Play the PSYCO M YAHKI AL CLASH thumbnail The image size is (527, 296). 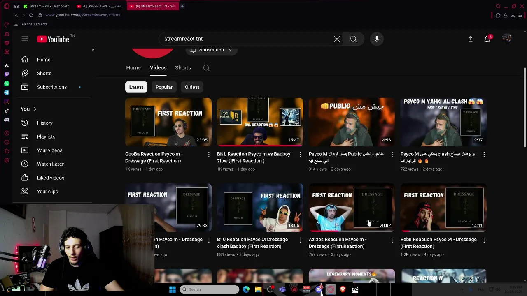(x=443, y=122)
